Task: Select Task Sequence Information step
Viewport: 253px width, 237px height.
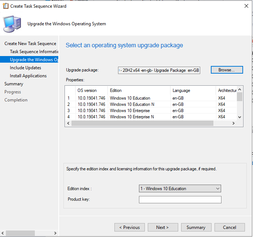Action: point(34,52)
